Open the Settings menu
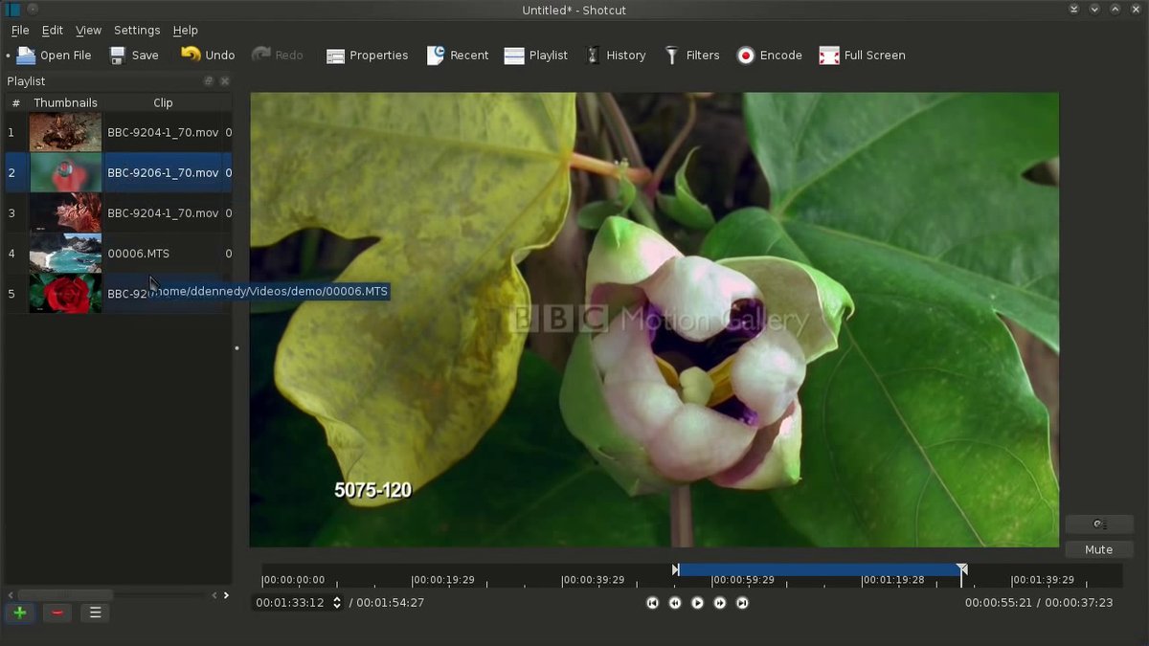This screenshot has height=646, width=1149. (x=136, y=30)
